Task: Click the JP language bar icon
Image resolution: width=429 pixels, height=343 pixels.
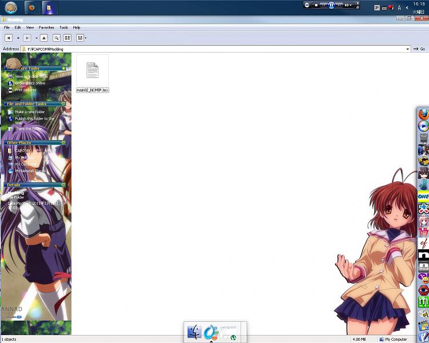Action: (x=377, y=7)
